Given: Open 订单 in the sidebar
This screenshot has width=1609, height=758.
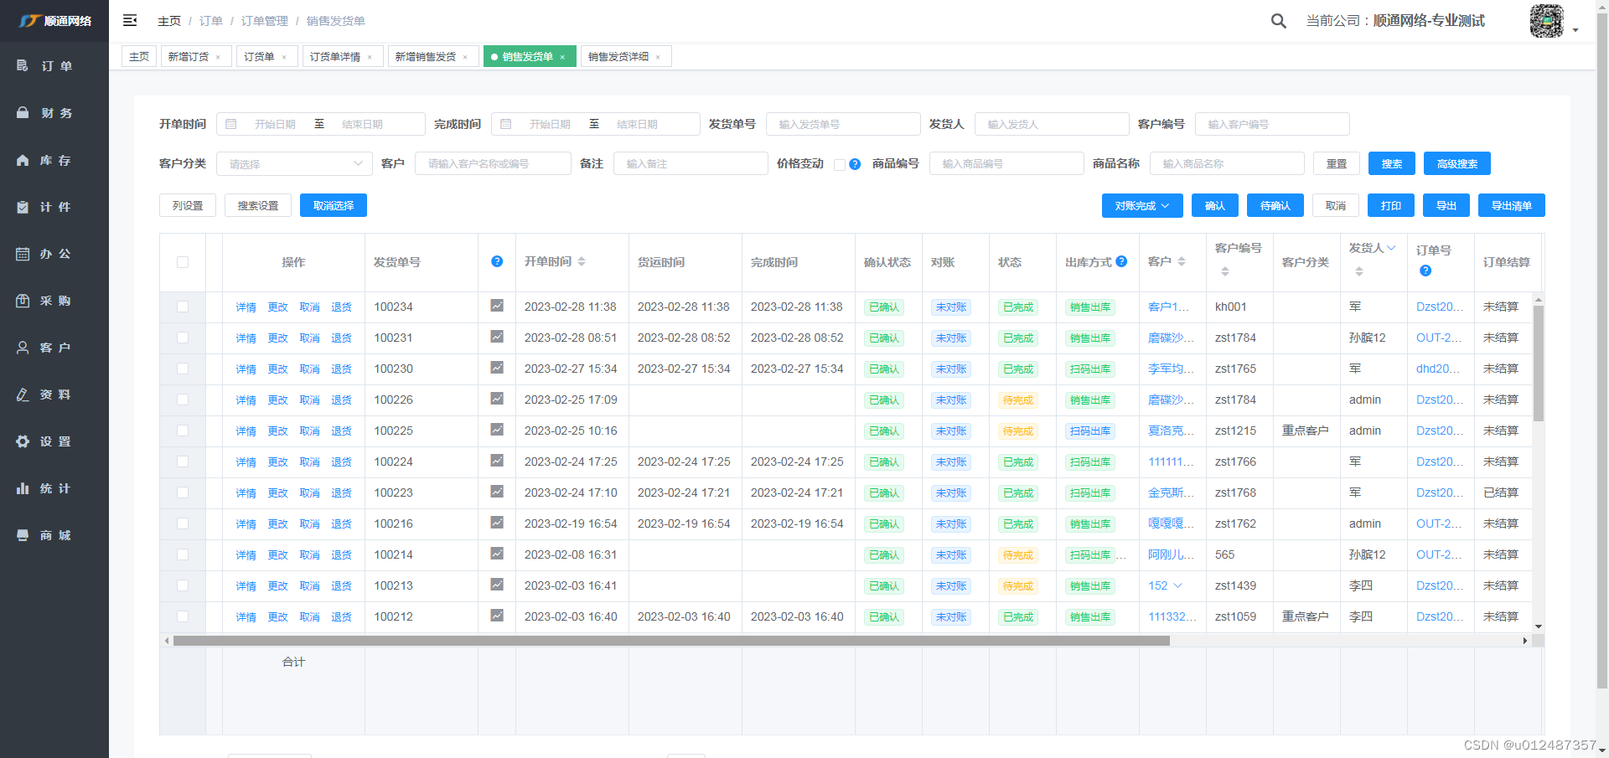Looking at the screenshot, I should [x=54, y=66].
